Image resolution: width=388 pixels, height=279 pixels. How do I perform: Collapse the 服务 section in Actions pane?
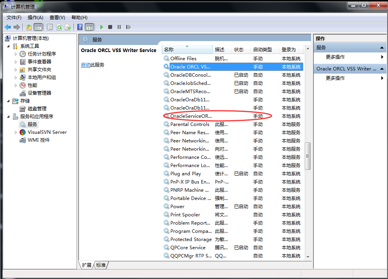[382, 48]
